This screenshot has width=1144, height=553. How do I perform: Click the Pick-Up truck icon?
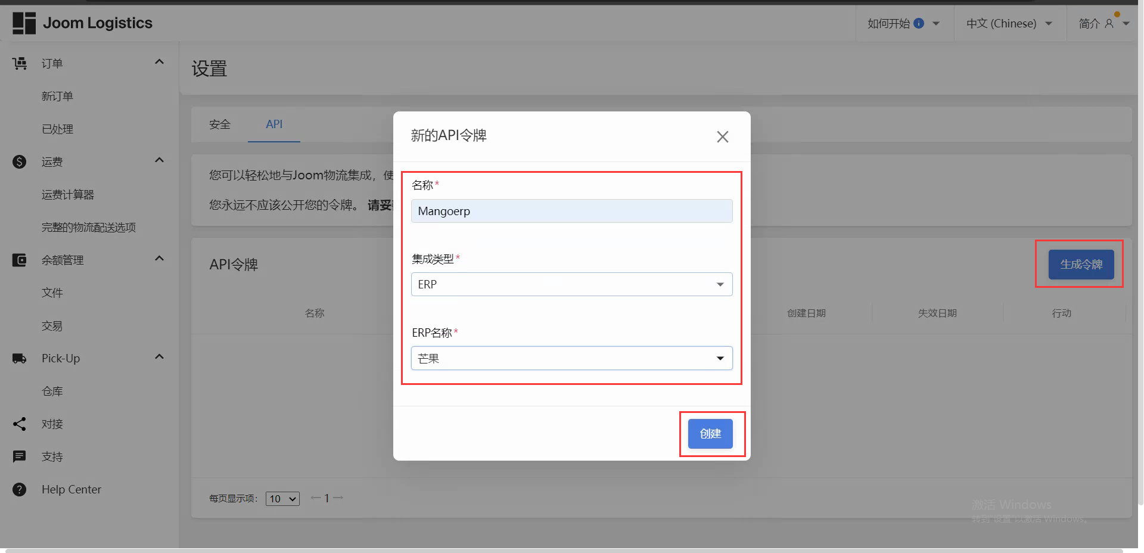20,358
